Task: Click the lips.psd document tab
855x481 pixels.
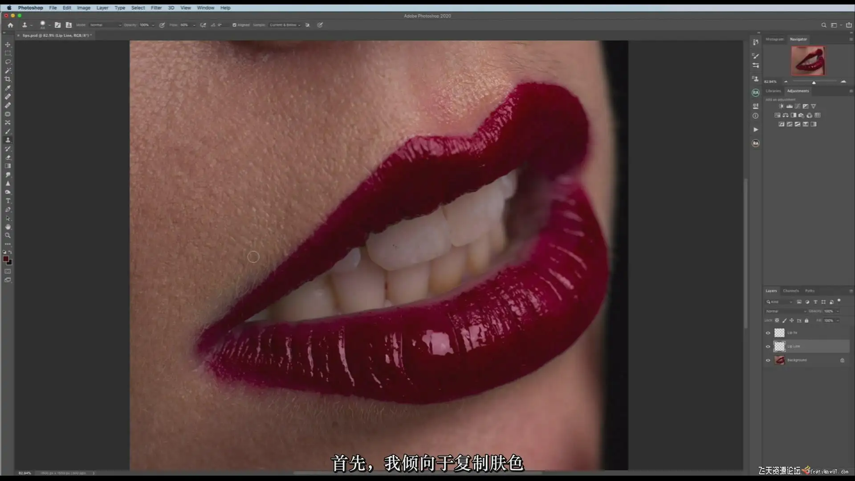Action: (x=55, y=35)
